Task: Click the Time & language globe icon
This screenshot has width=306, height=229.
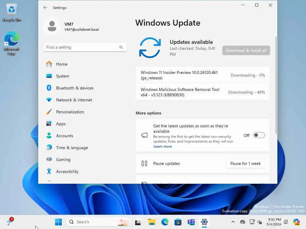Action: click(x=49, y=147)
